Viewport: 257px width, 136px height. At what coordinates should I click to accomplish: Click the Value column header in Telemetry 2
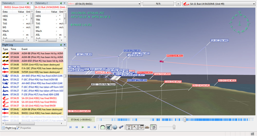coord(52,12)
